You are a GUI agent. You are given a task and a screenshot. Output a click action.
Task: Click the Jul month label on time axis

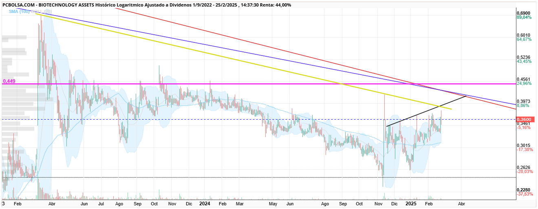coord(101,203)
